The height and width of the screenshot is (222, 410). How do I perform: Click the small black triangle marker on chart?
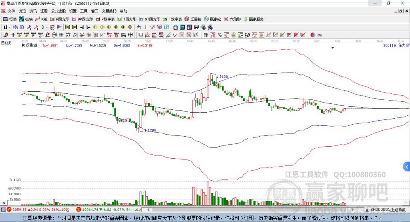(x=333, y=48)
